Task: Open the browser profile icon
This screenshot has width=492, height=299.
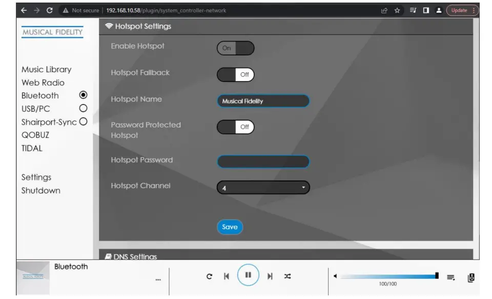Action: pyautogui.click(x=439, y=10)
